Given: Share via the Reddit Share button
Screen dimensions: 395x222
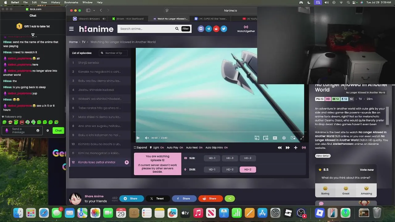Looking at the screenshot, I should coord(210,199).
